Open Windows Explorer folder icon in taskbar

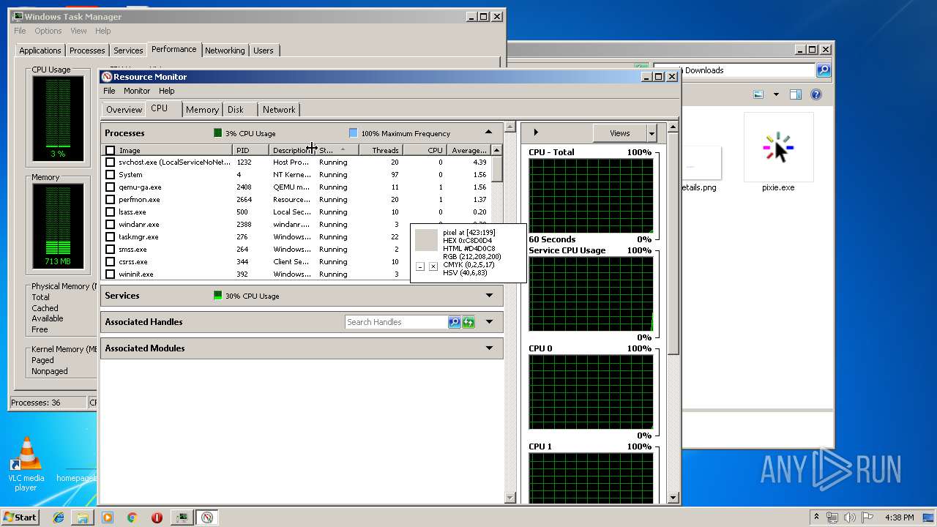(x=83, y=517)
